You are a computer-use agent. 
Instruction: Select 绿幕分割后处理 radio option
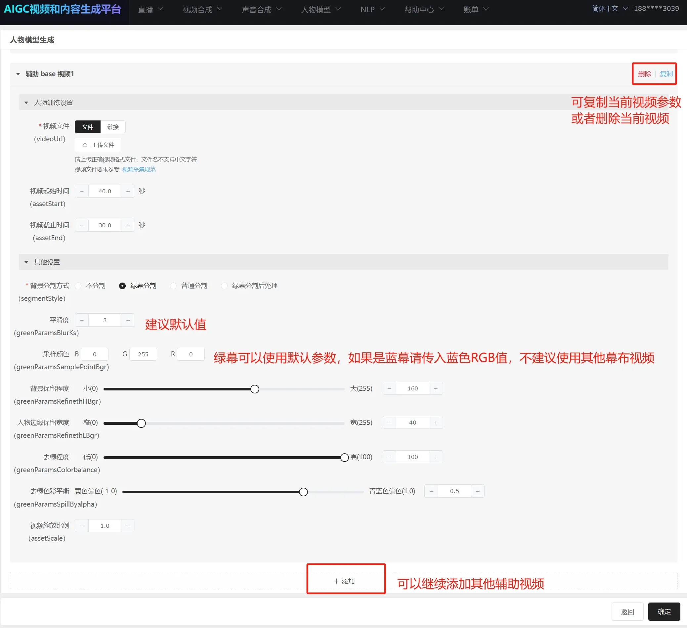[224, 286]
